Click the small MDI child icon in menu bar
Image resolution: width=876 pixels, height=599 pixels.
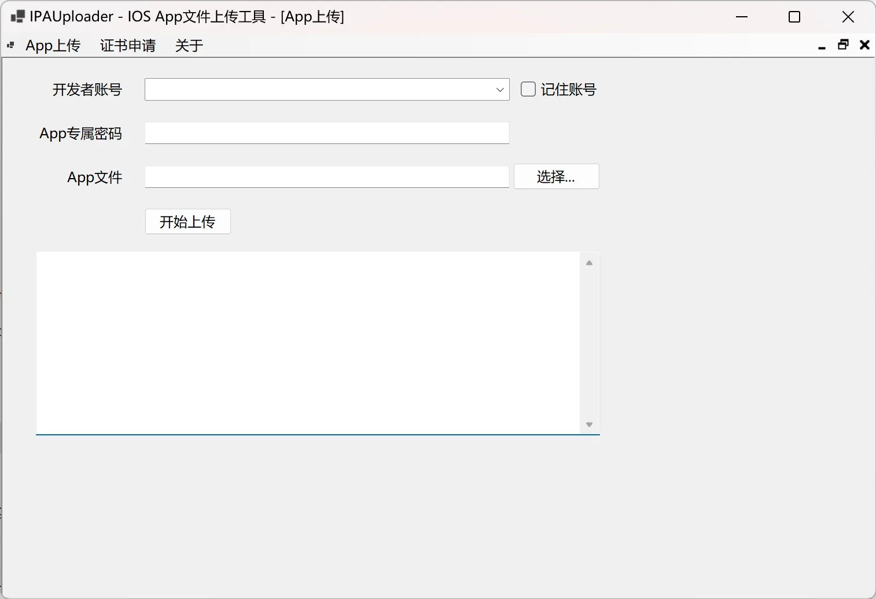coord(10,45)
